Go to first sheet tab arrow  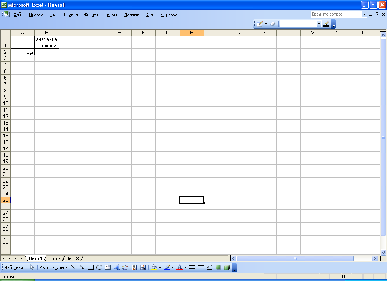(3, 259)
